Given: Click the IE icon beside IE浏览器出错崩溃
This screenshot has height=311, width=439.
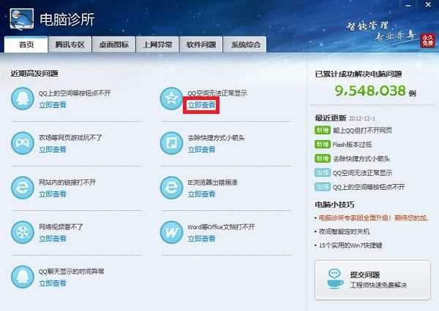Looking at the screenshot, I should click(x=171, y=188).
